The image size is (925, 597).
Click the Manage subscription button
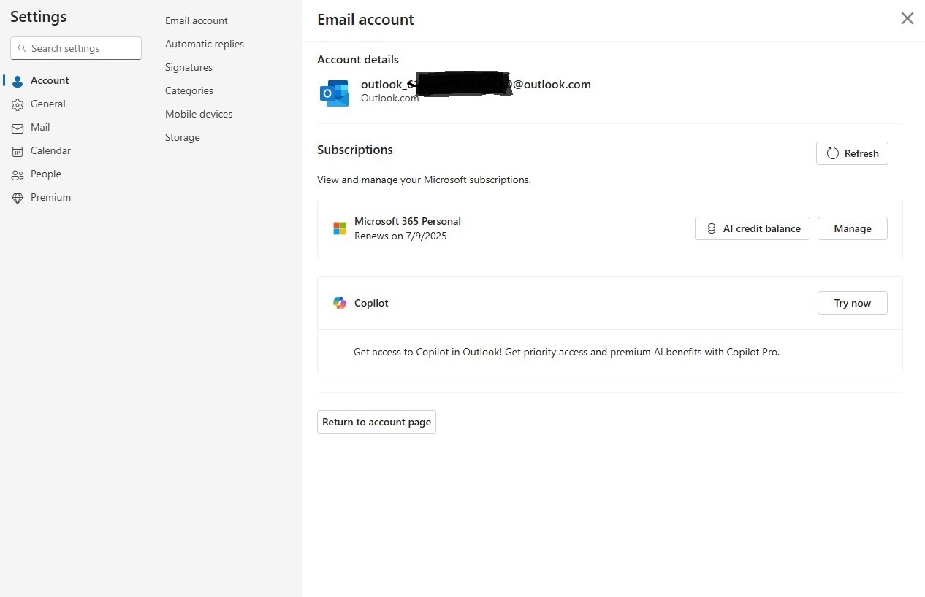852,228
